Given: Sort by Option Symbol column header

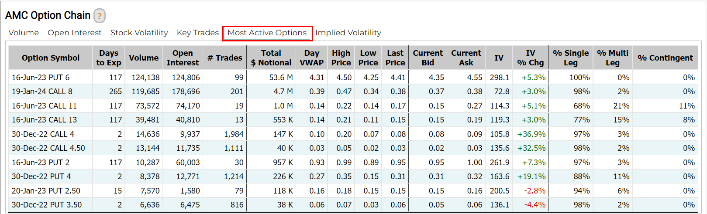Looking at the screenshot, I should point(51,58).
